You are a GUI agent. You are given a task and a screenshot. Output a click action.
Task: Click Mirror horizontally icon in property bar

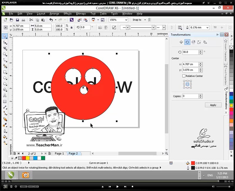point(100,27)
